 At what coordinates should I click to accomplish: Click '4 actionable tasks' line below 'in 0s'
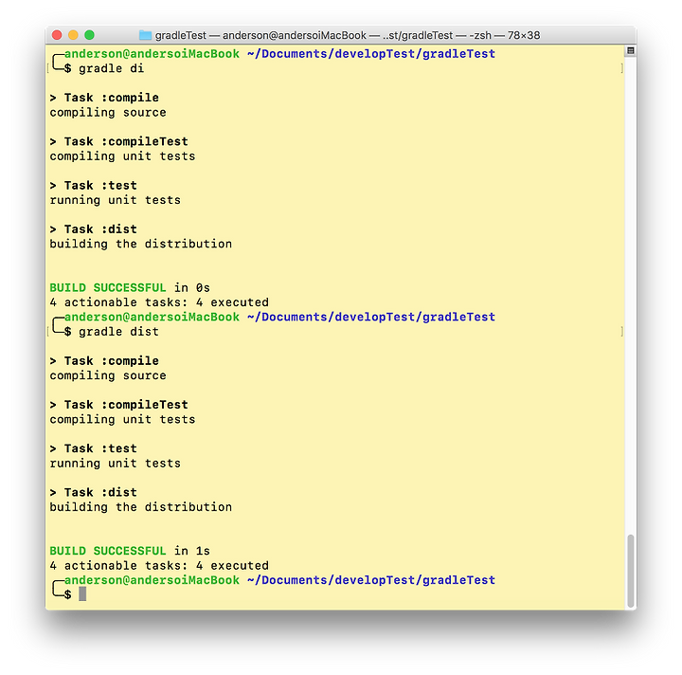click(x=159, y=302)
